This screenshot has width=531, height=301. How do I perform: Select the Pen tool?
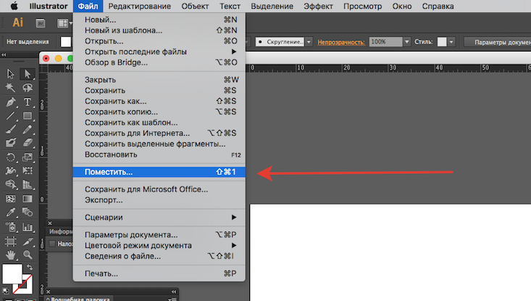(x=10, y=102)
